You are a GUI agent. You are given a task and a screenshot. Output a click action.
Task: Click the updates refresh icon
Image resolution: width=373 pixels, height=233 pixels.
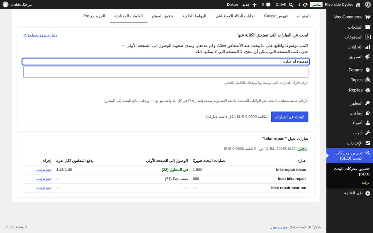(305, 5)
